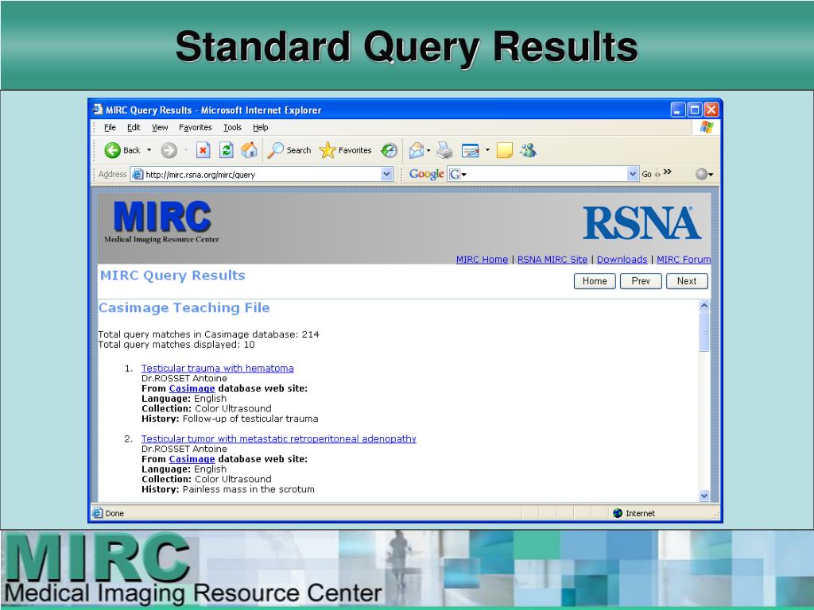Click the MIRC Query Results heading
814x610 pixels.
[x=172, y=276]
